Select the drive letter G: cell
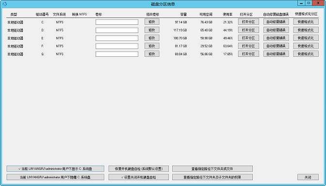The image size is (326, 186). click(x=43, y=54)
